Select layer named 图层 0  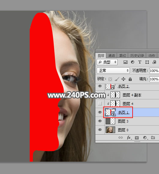pyautogui.click(x=123, y=130)
